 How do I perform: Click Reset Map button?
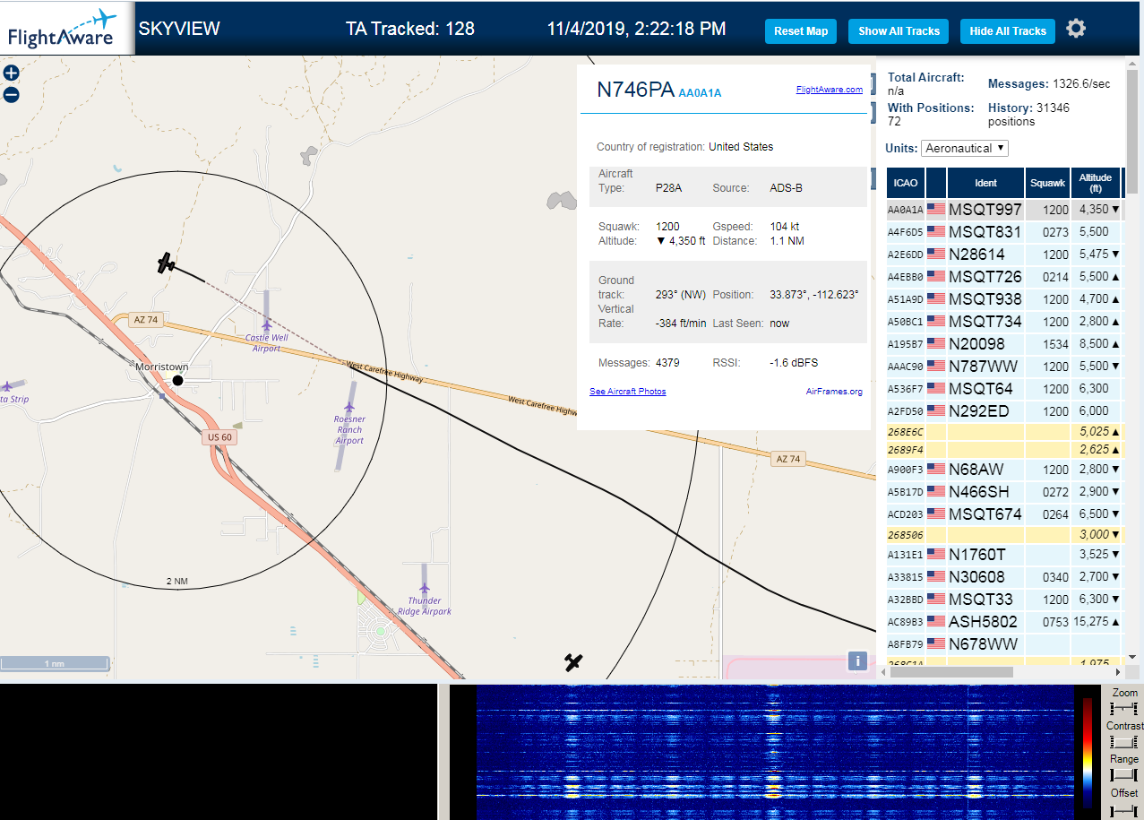click(801, 31)
